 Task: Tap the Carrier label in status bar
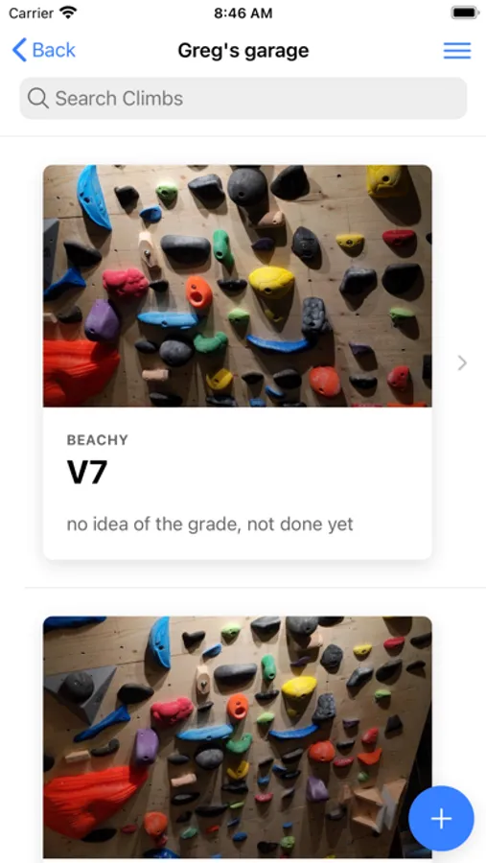pyautogui.click(x=32, y=12)
